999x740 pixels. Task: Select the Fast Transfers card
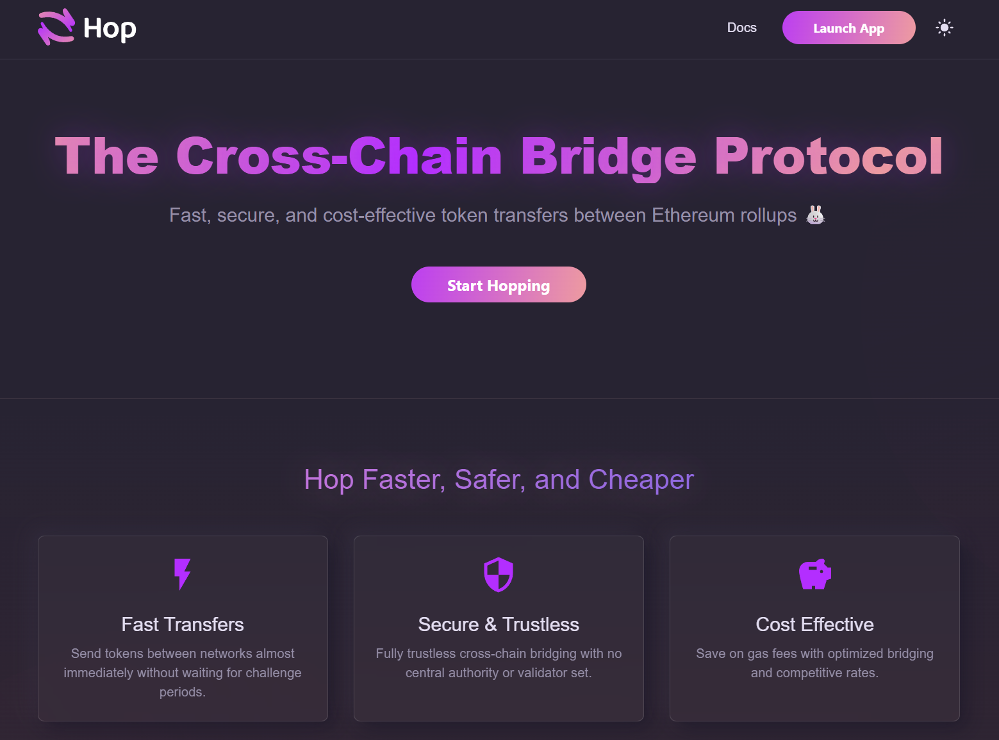tap(182, 628)
